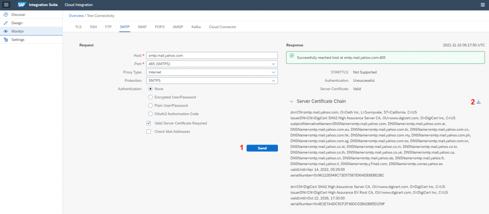Switch to the TLS tab
This screenshot has height=214, width=489.
pos(78,27)
